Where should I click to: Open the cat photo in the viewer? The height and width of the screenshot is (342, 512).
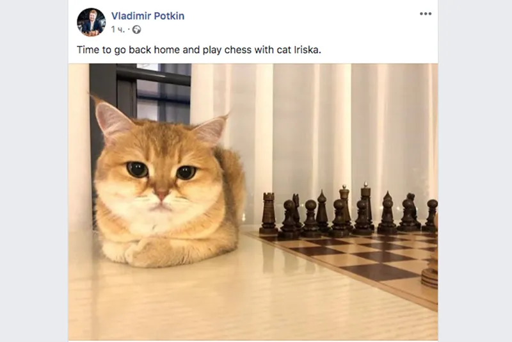tap(253, 202)
